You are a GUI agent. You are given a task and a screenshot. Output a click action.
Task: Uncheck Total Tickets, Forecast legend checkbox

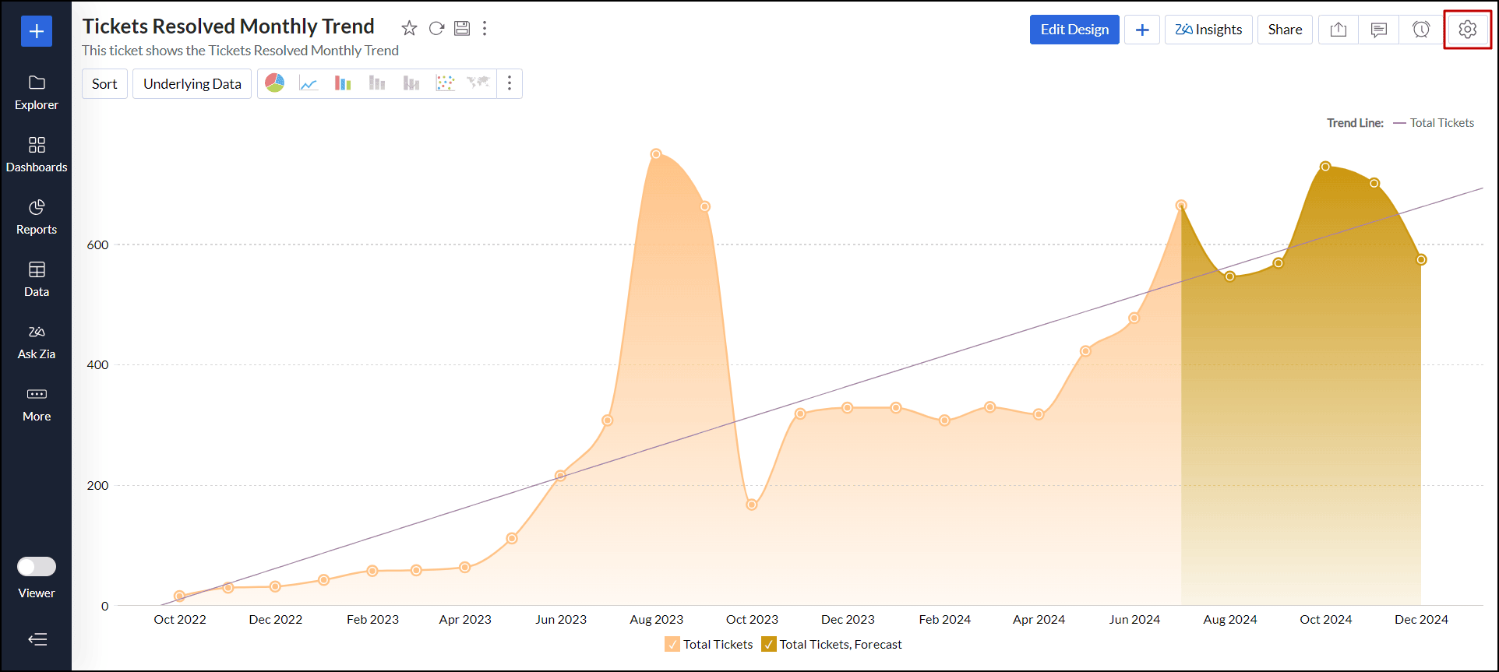(769, 645)
